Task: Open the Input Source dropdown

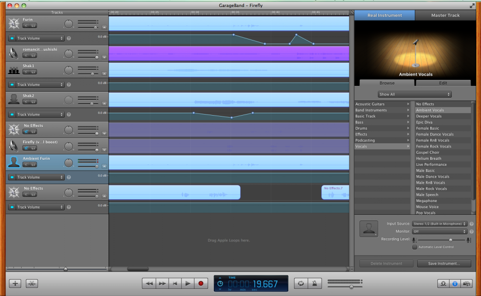Action: pyautogui.click(x=440, y=224)
